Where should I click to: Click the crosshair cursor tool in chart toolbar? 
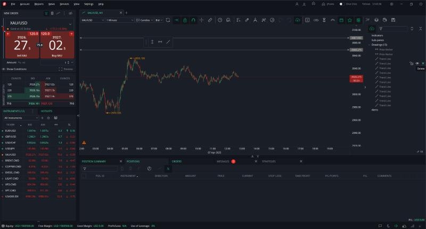pos(202,20)
